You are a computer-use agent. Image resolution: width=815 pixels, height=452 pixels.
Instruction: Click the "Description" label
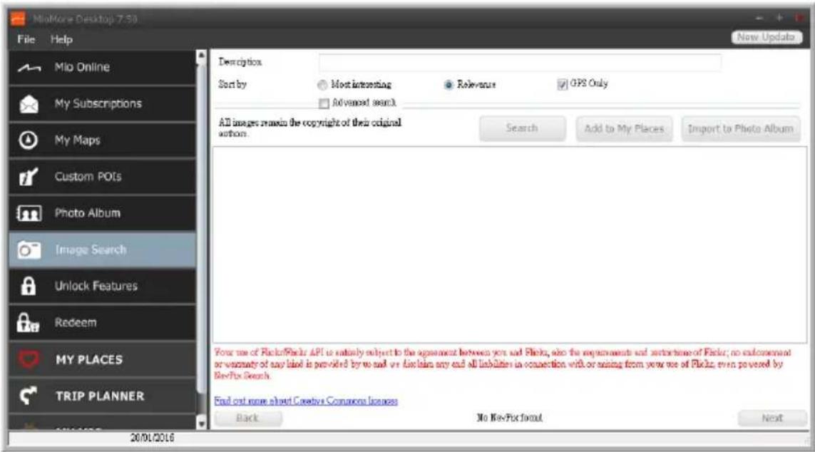pyautogui.click(x=240, y=62)
